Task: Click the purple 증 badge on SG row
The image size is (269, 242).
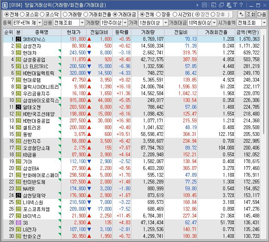Action: click(x=18, y=222)
